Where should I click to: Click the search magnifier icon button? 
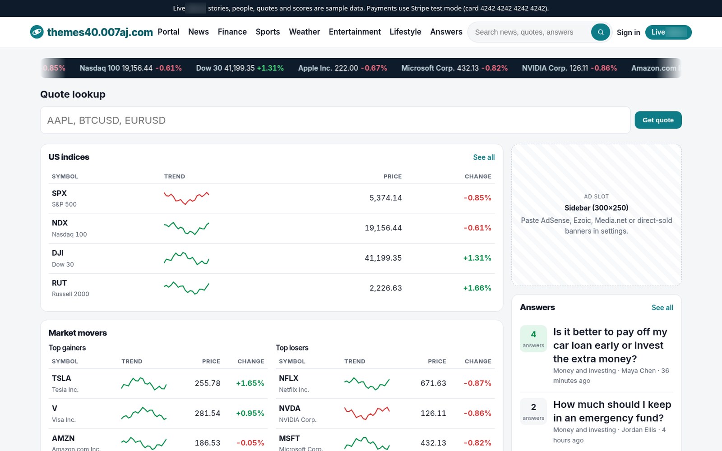tap(601, 32)
